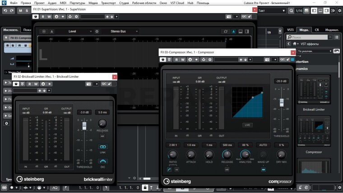
Task: Click SuperVision module settings gear beside Level
Action: point(97,32)
